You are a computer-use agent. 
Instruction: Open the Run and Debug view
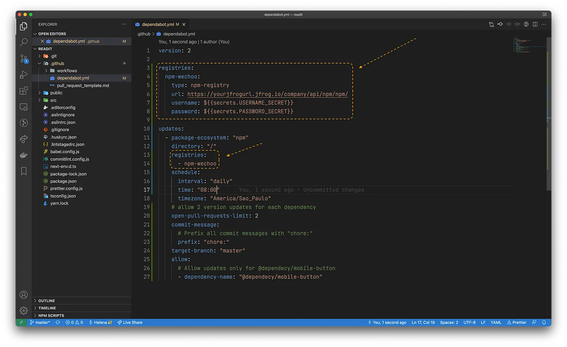click(23, 75)
